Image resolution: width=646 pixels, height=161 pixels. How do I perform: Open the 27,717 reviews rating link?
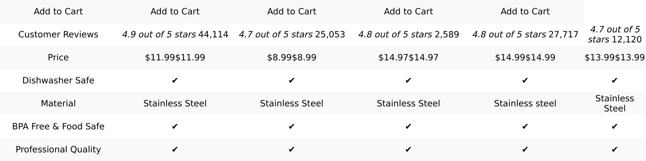[525, 34]
